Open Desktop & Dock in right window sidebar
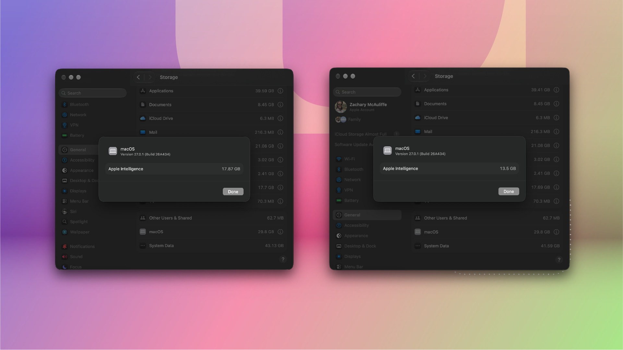Viewport: 623px width, 350px height. pos(367,246)
